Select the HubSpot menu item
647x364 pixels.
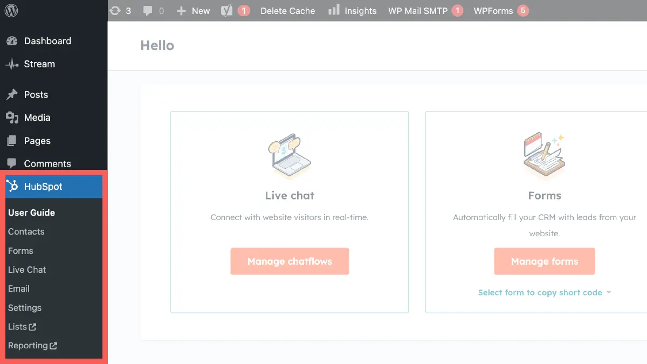tap(54, 187)
